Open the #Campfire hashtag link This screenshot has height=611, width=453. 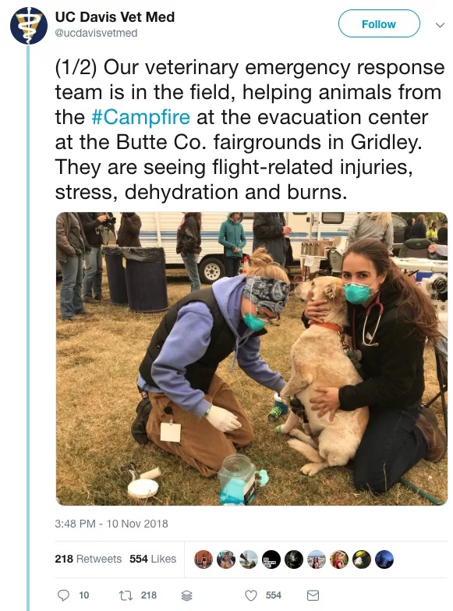pyautogui.click(x=140, y=117)
